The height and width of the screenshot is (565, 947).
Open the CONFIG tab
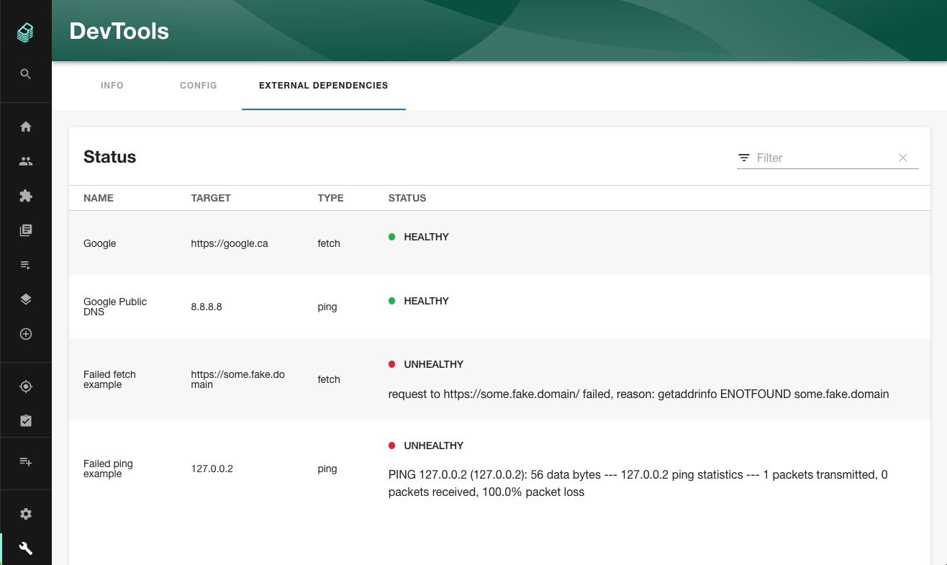(198, 85)
